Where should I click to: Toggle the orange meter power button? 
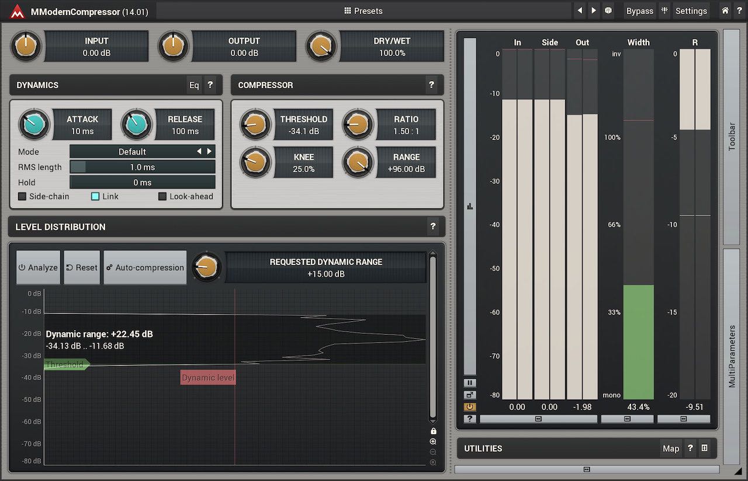tap(470, 407)
